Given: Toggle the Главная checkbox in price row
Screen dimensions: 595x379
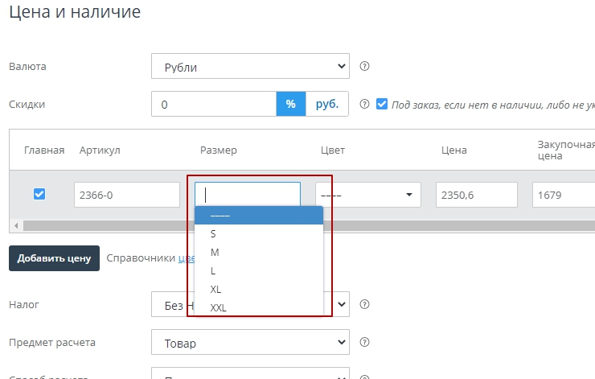Looking at the screenshot, I should coord(39,194).
